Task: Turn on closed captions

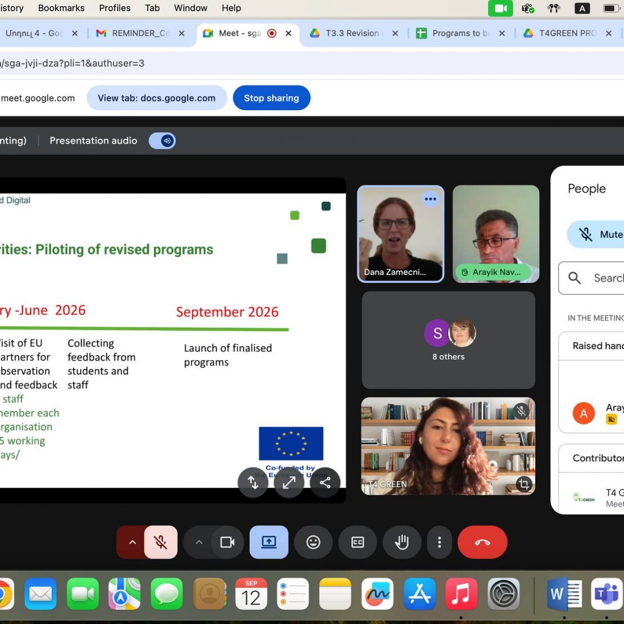Action: (358, 542)
